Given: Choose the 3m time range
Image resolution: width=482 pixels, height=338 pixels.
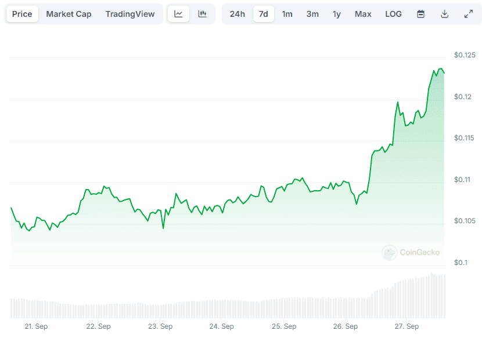Looking at the screenshot, I should 312,14.
